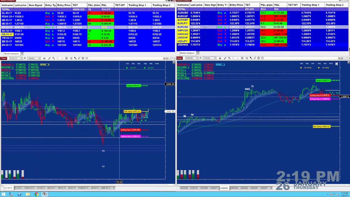Select the GBPUSD row in right Market Analyzer
The width and height of the screenshot is (350, 197).
263,30
